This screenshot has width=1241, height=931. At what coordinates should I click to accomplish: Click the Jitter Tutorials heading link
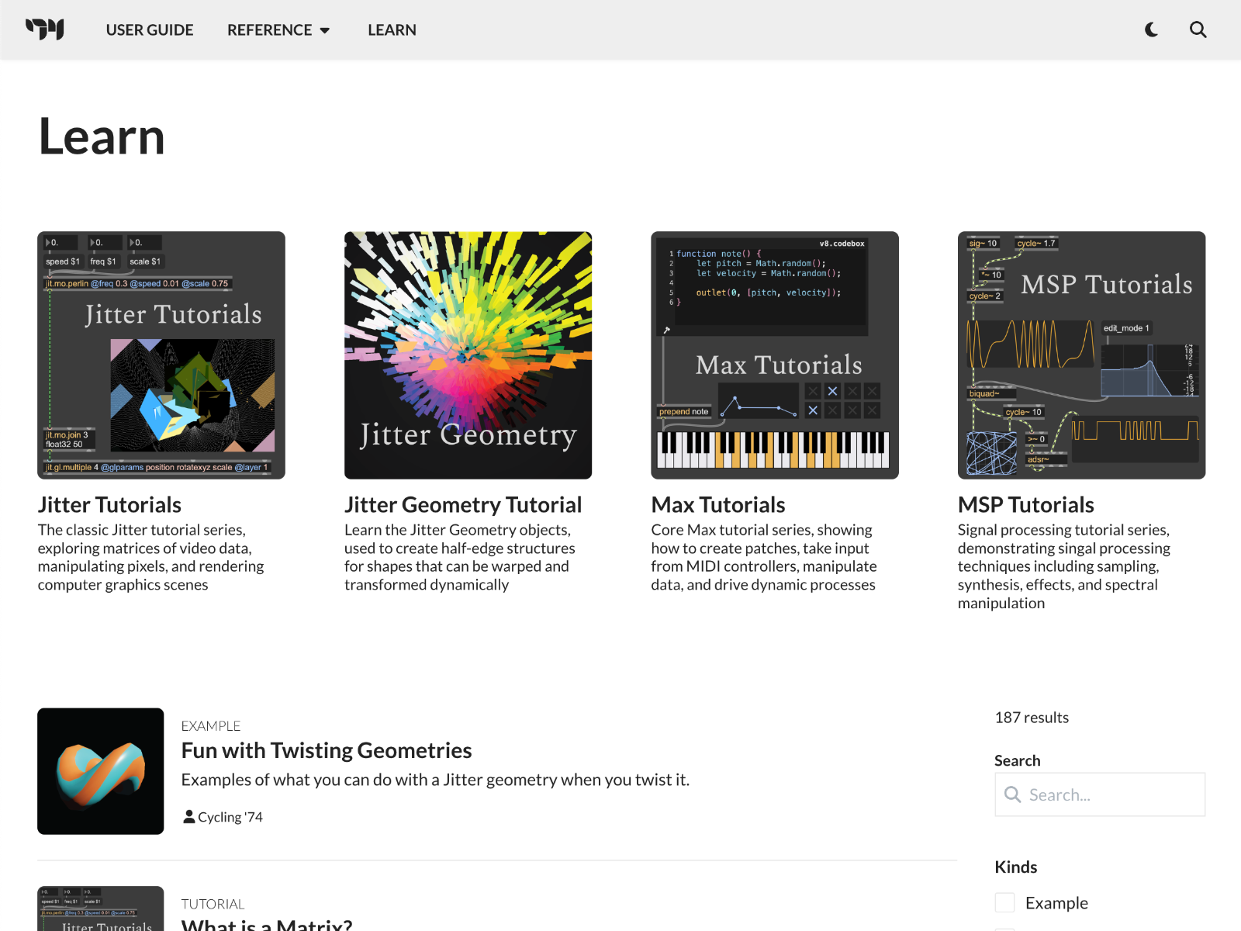tap(109, 505)
